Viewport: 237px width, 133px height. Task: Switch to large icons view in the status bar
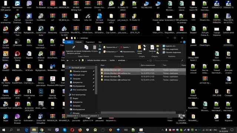coord(183,116)
